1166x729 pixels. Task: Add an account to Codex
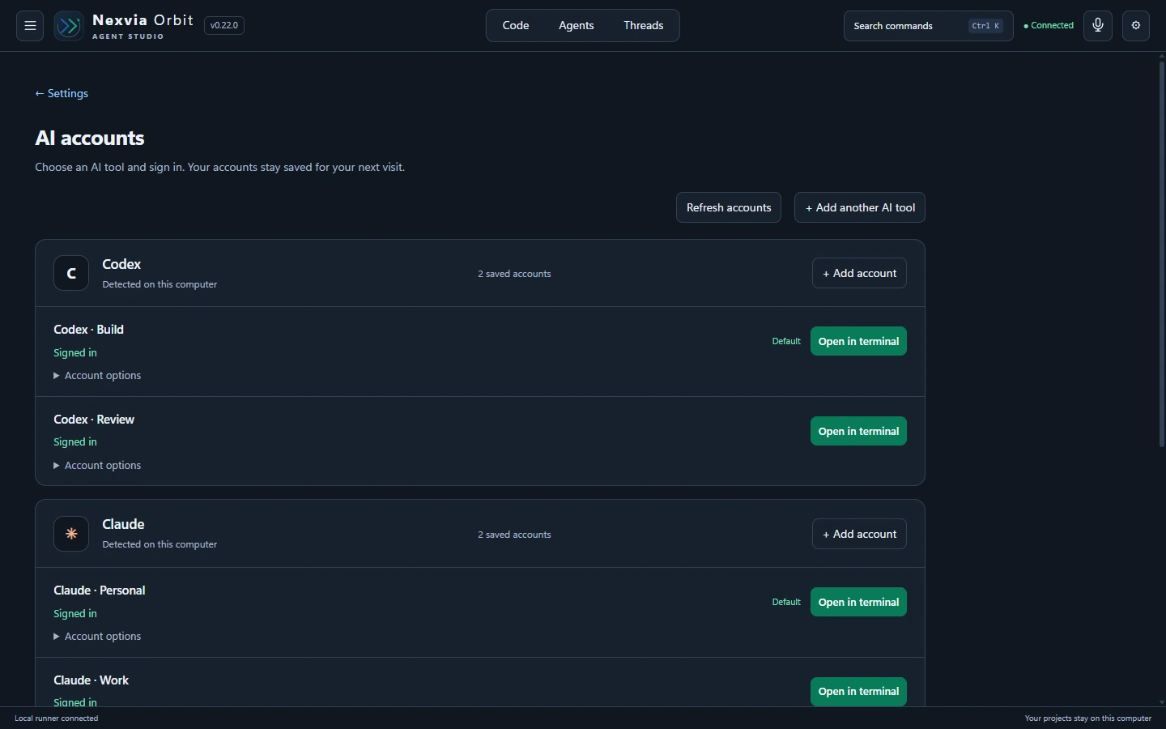coord(859,273)
